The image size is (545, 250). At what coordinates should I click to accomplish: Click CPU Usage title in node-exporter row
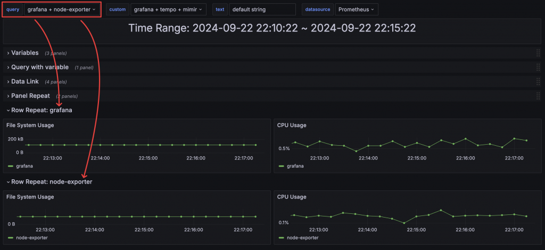(292, 197)
